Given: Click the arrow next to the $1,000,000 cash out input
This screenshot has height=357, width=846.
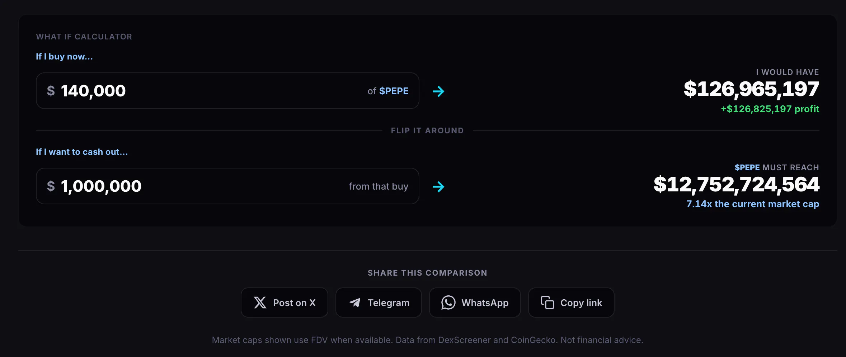Looking at the screenshot, I should tap(438, 187).
